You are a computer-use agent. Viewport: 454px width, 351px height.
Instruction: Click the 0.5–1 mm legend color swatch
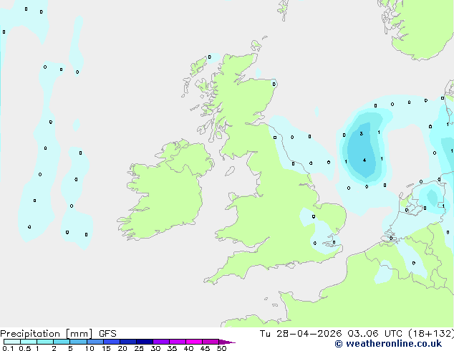pos(29,342)
